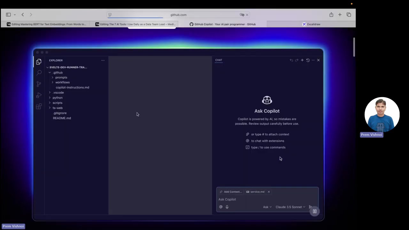Screen dimensions: 409x230
Task: Open a new Safari tab plus icon
Action: (340, 15)
